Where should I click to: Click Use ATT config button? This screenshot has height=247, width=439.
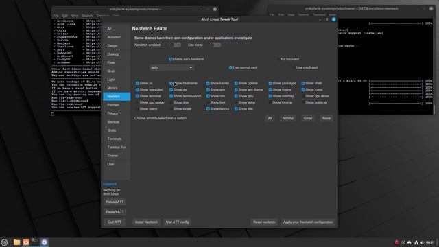click(178, 222)
